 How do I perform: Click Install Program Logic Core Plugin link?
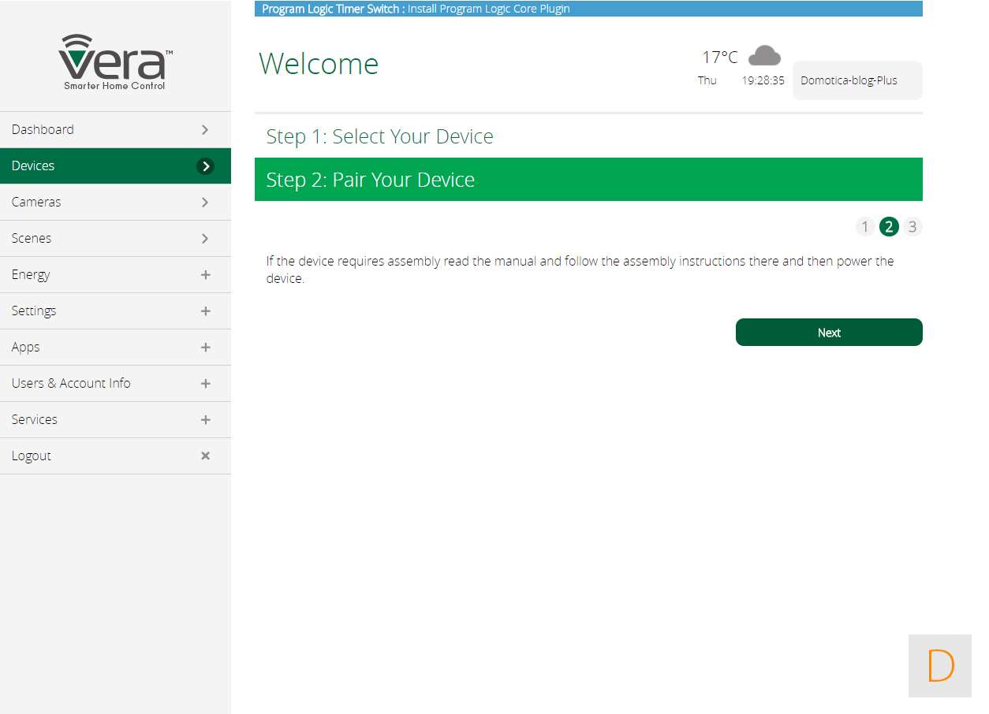coord(488,9)
